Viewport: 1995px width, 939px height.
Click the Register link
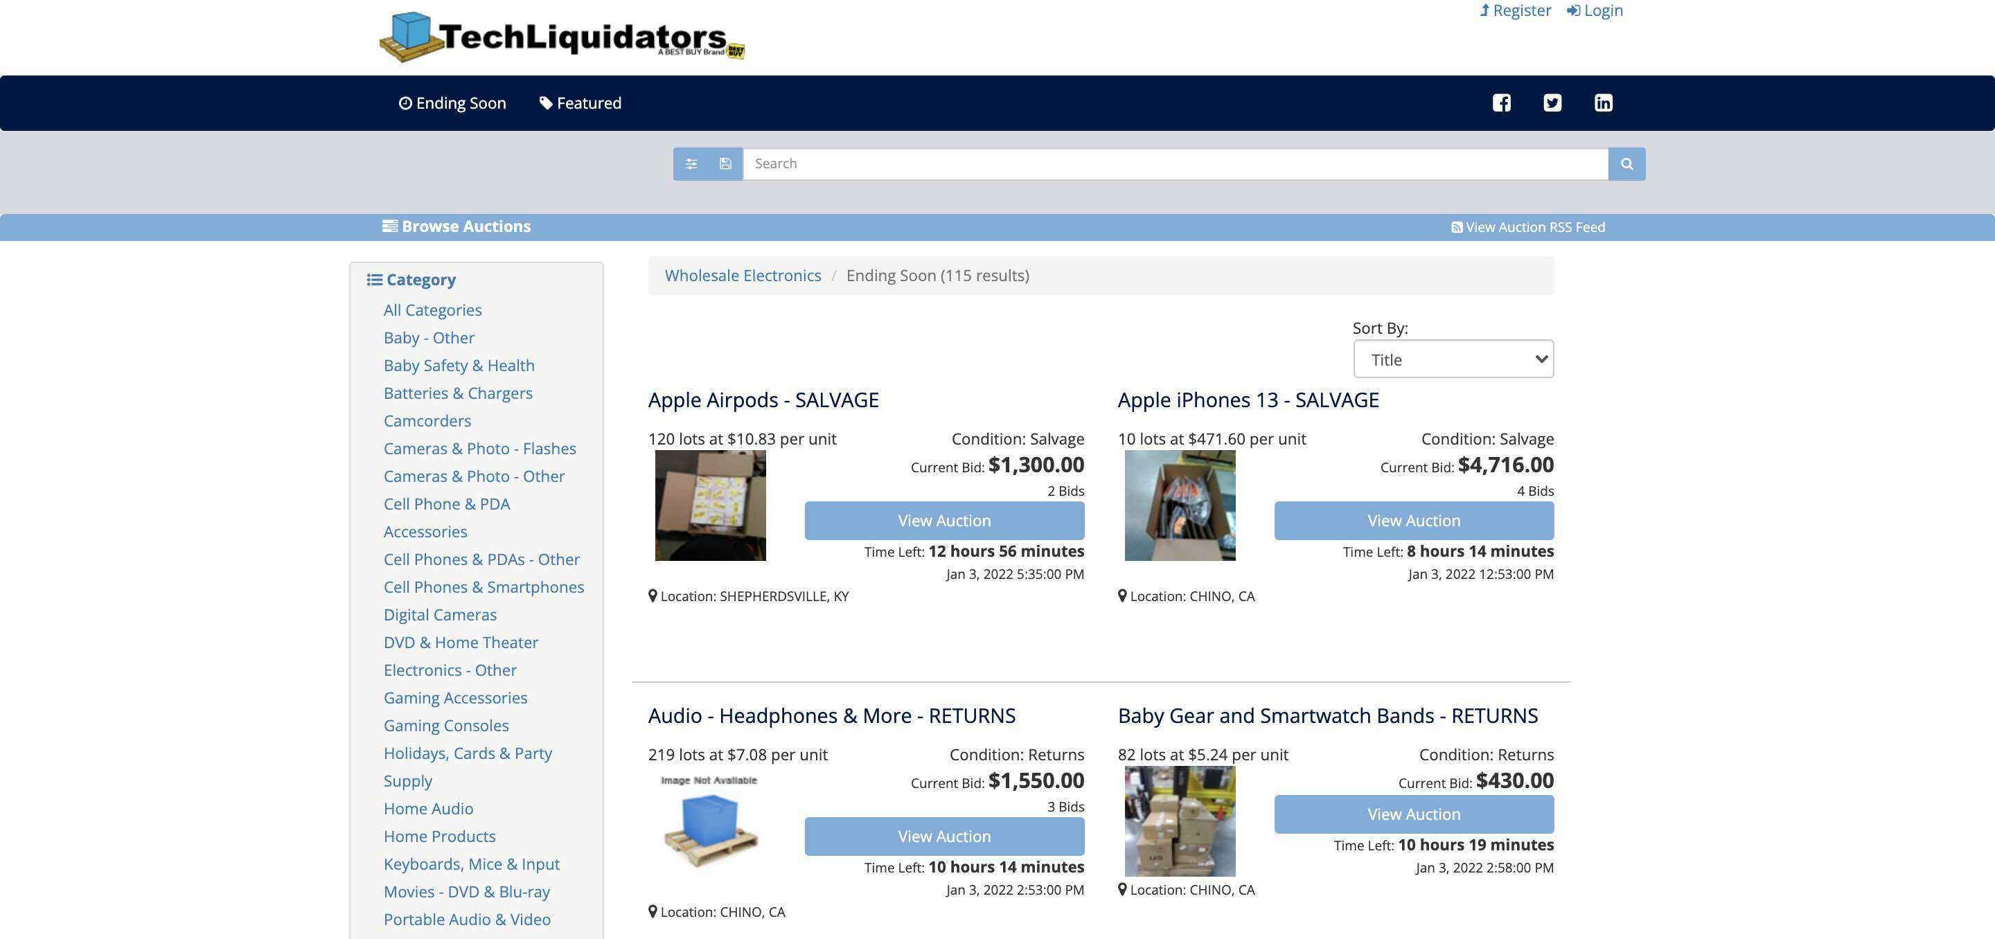pos(1515,10)
